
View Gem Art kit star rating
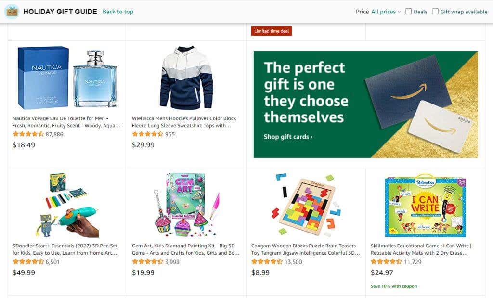point(148,262)
